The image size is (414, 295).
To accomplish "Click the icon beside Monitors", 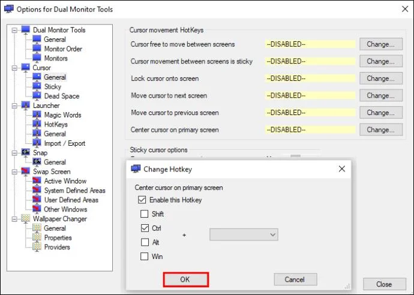I will (x=37, y=58).
